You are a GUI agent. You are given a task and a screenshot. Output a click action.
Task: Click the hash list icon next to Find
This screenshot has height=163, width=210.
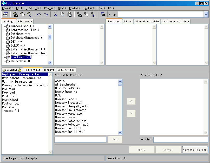103,14
